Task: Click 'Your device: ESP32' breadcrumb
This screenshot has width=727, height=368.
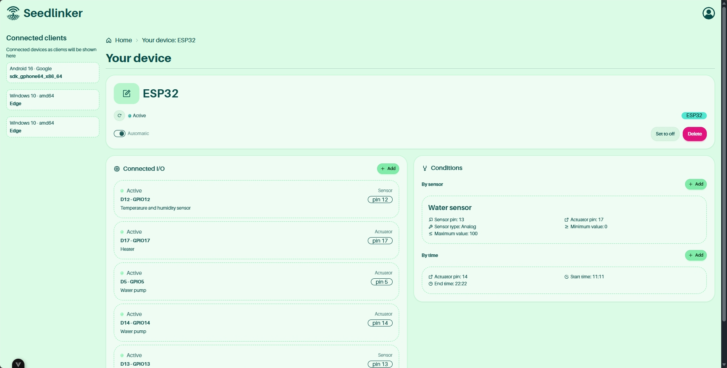Action: coord(169,40)
